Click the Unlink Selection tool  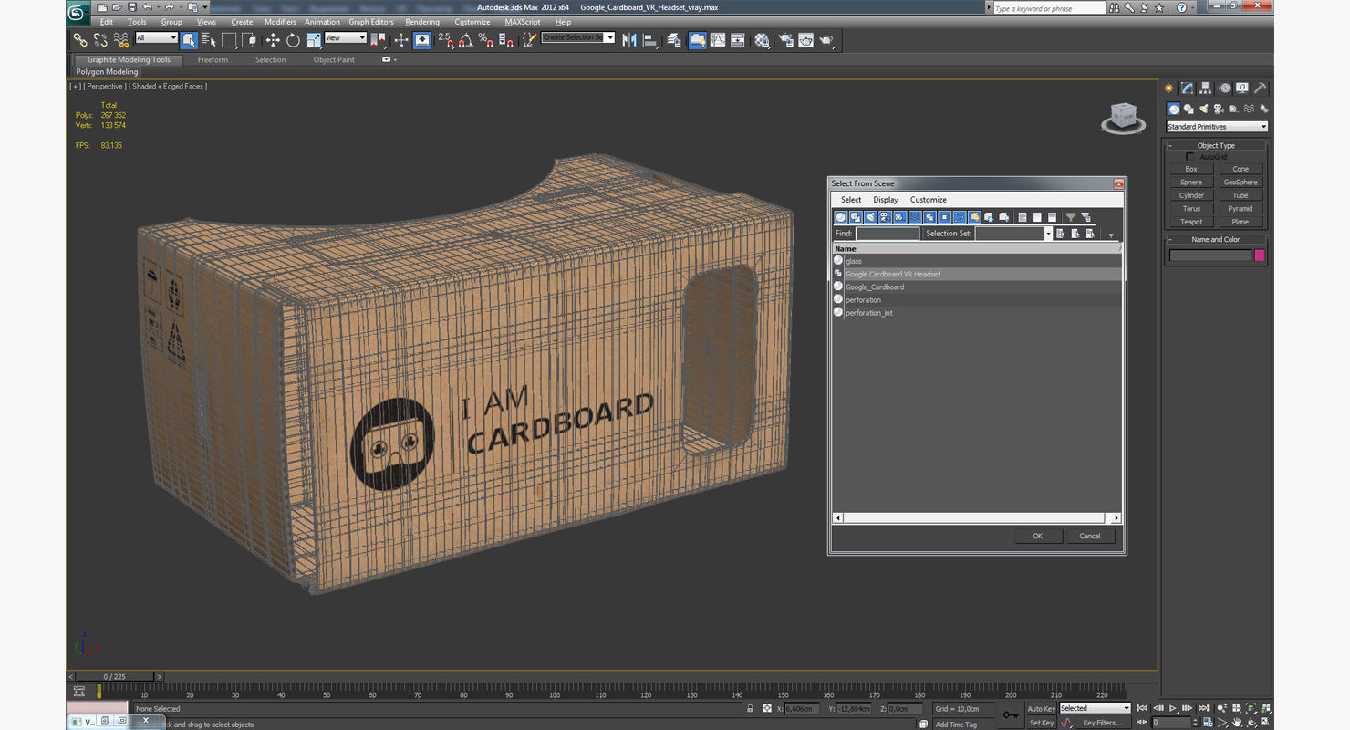tap(100, 40)
